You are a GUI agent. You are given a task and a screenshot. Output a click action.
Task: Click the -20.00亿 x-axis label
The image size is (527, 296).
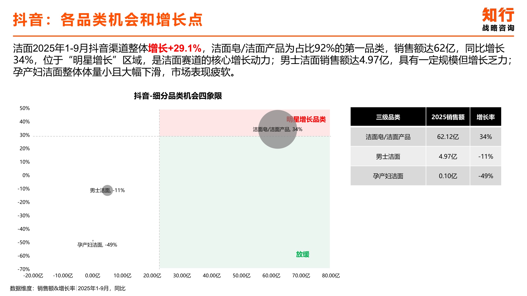coord(33,275)
